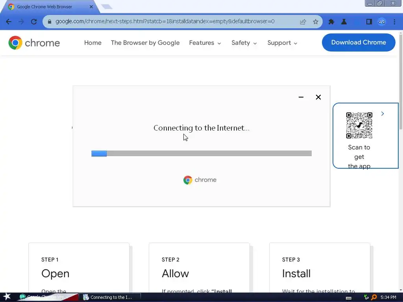The width and height of the screenshot is (403, 302).
Task: Click the incognito profile avatar icon
Action: [x=382, y=22]
